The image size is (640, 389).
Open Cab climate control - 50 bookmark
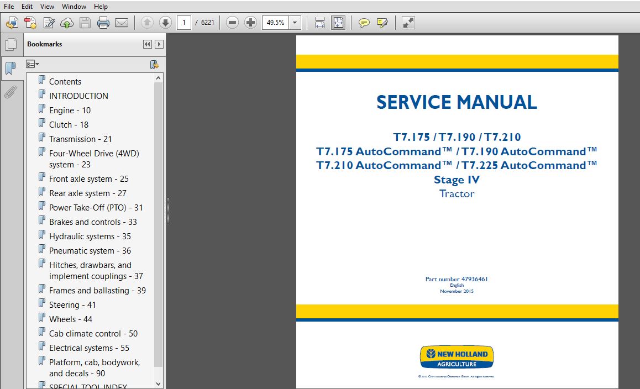[93, 334]
